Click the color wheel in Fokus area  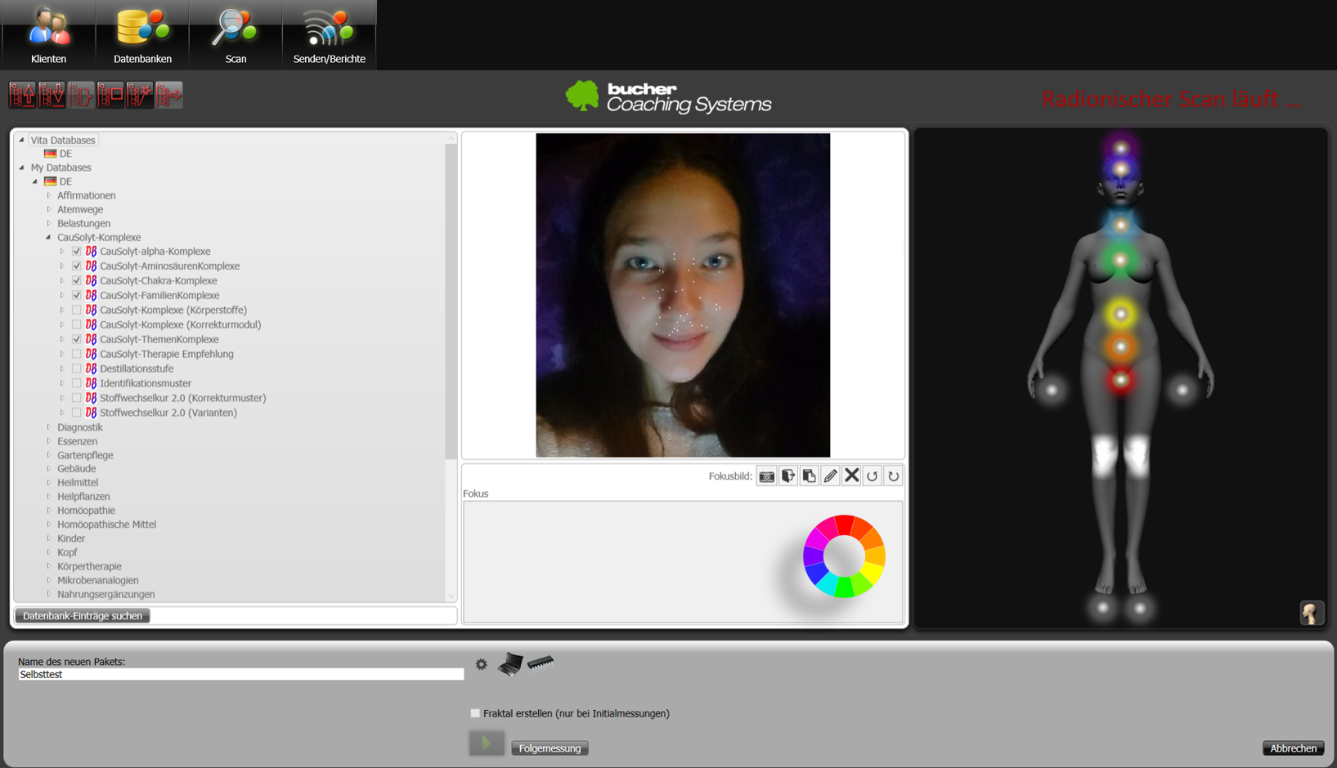pyautogui.click(x=843, y=556)
